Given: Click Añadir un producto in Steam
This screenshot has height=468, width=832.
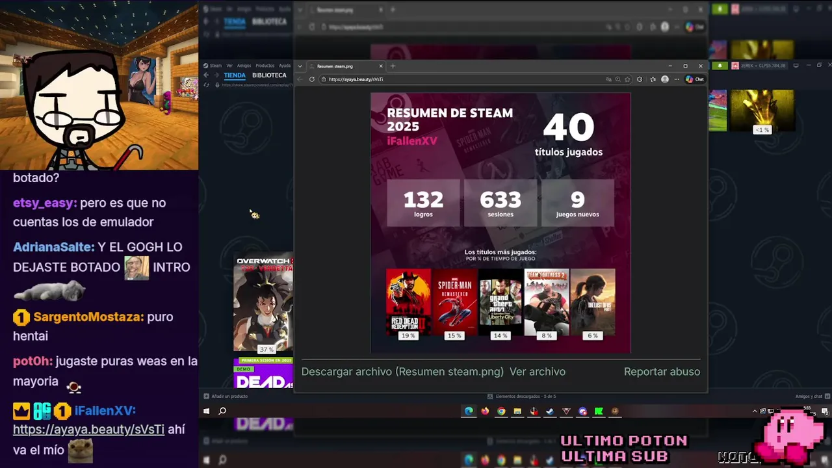Looking at the screenshot, I should tap(226, 396).
